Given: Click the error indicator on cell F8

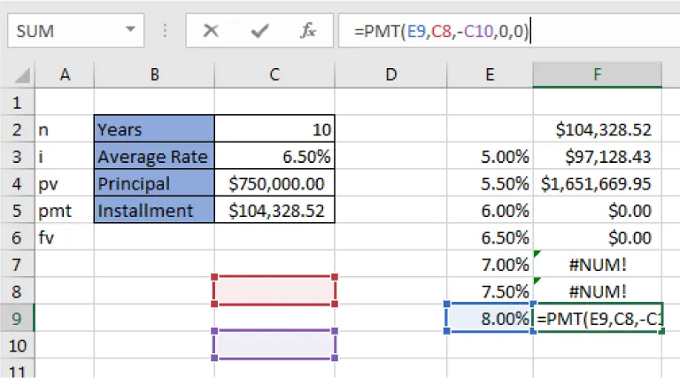Looking at the screenshot, I should (537, 282).
